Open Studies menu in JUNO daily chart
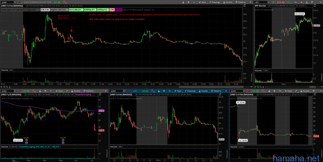323x162 pixels. [x=75, y=91]
